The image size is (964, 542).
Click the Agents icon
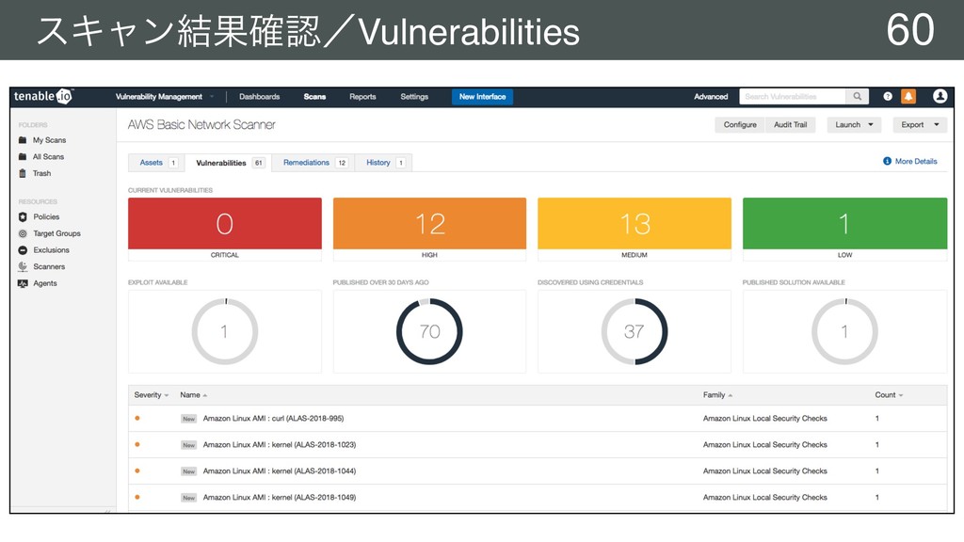pyautogui.click(x=23, y=283)
